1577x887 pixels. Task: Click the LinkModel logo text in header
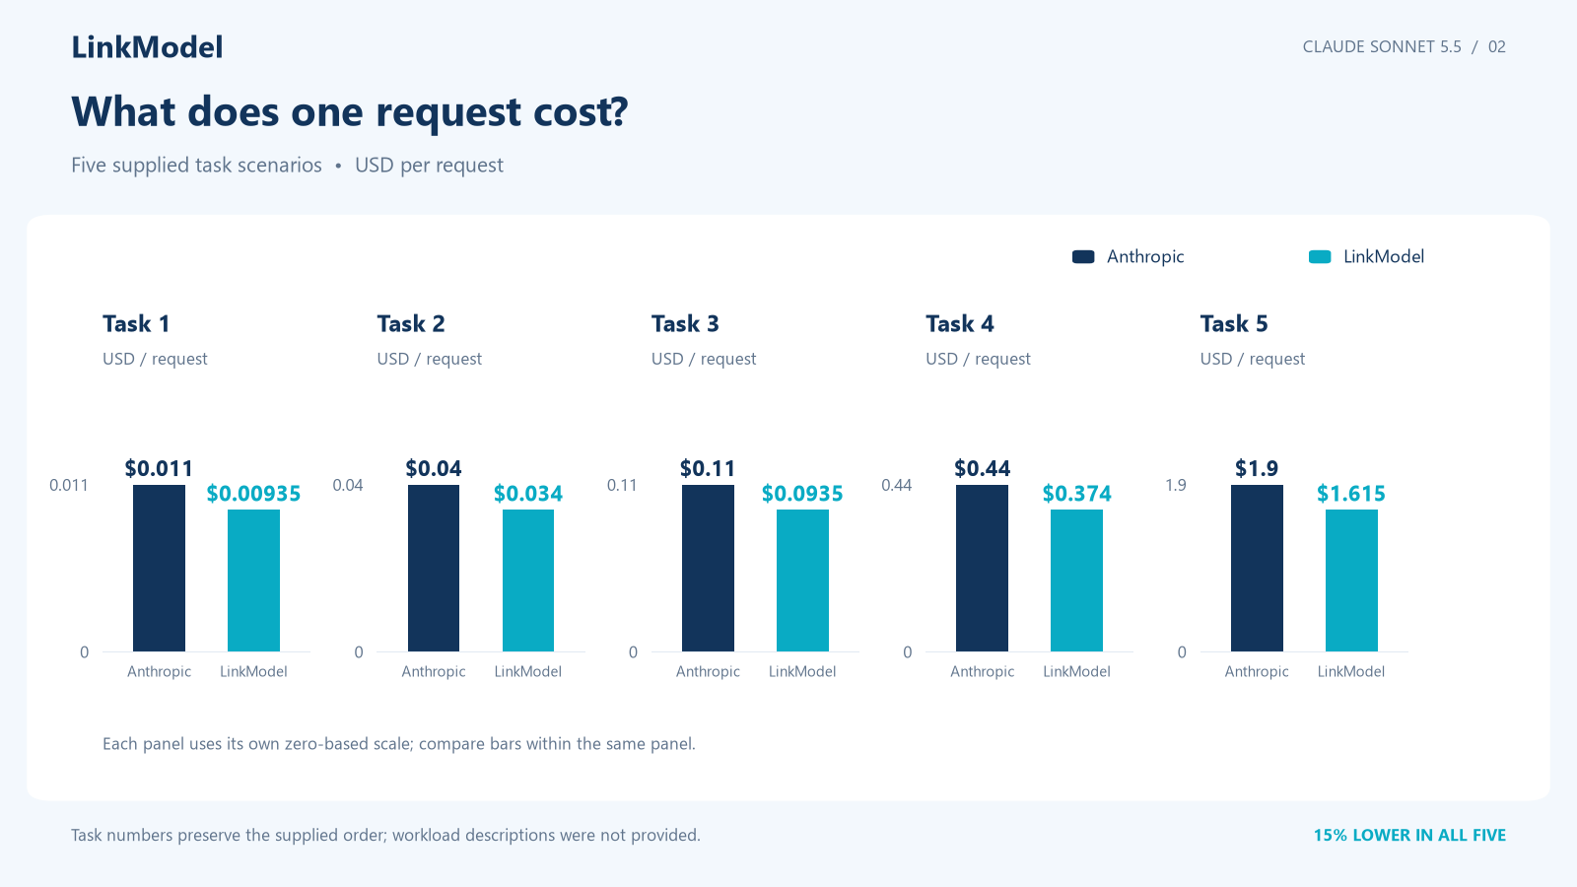pos(147,47)
